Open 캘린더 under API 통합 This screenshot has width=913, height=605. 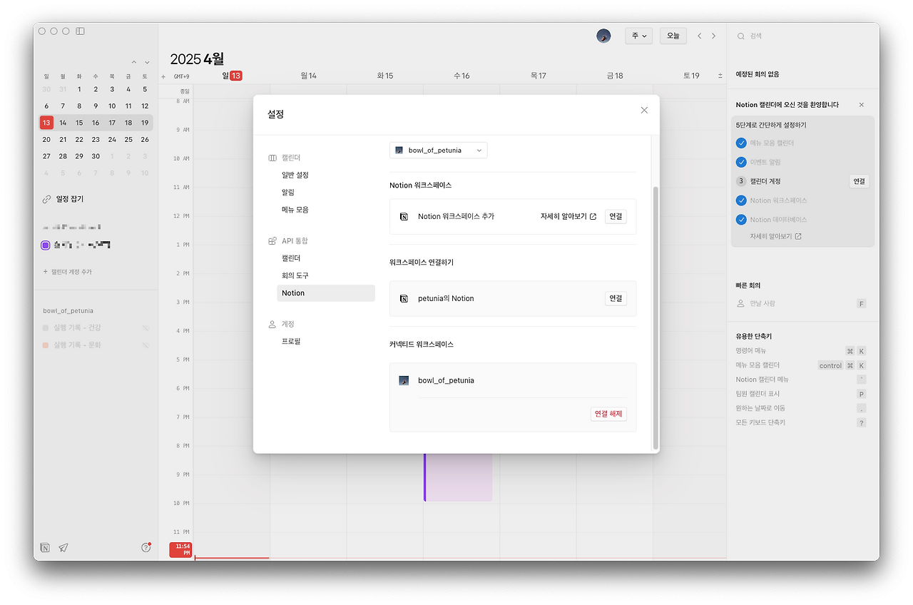point(291,258)
